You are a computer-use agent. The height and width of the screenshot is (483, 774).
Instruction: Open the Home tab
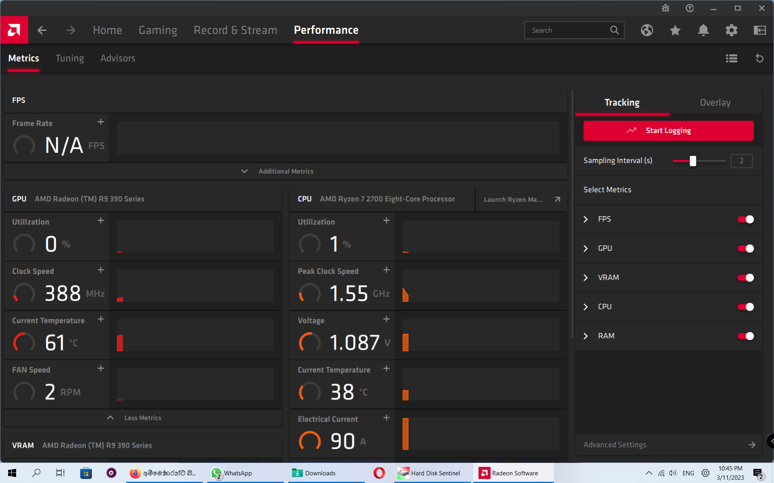coord(107,30)
